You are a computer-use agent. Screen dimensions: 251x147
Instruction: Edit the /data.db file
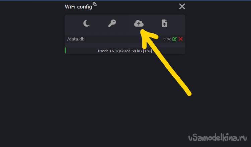tap(174, 39)
